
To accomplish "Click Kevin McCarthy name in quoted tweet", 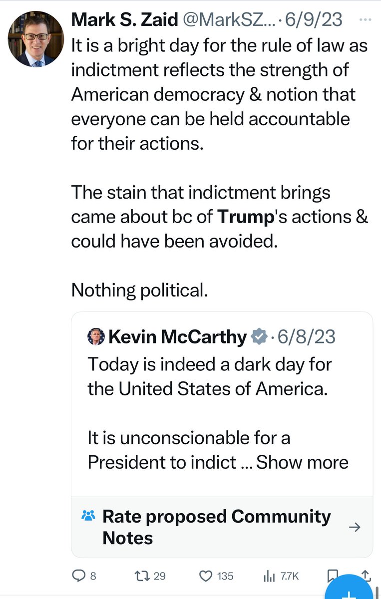I will (x=177, y=337).
